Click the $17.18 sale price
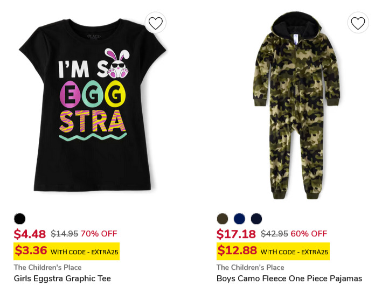This screenshot has width=375, height=286. pyautogui.click(x=236, y=234)
